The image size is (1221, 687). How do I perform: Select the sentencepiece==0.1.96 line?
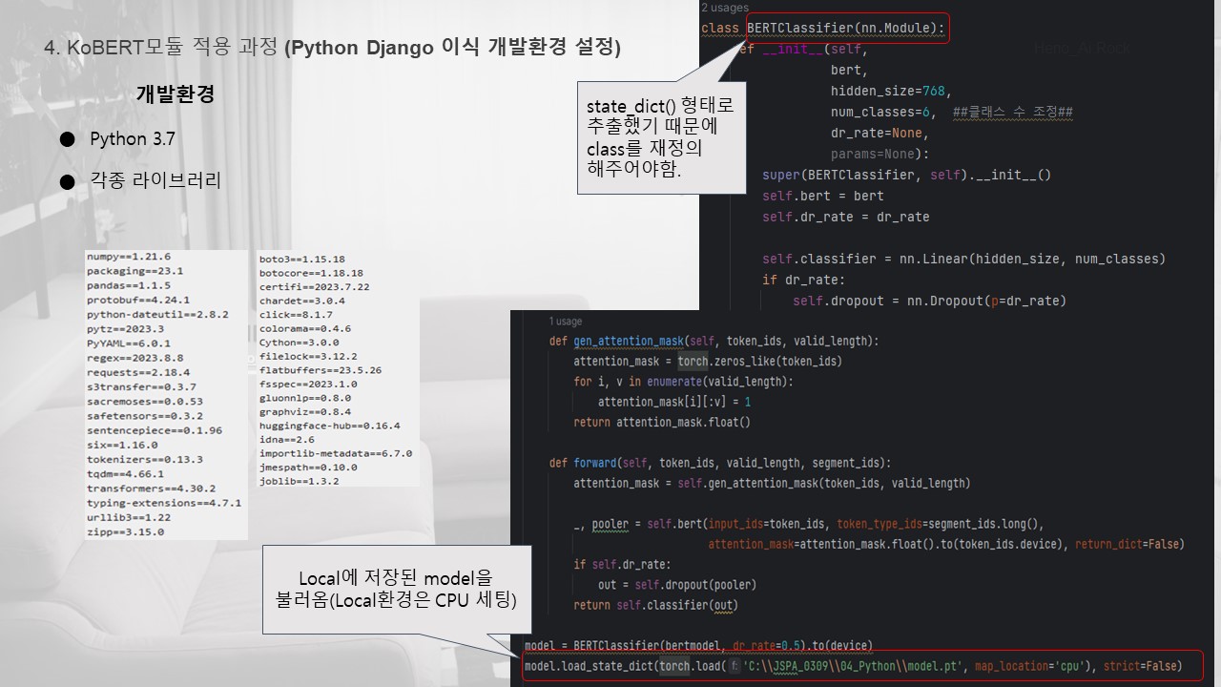pyautogui.click(x=154, y=430)
